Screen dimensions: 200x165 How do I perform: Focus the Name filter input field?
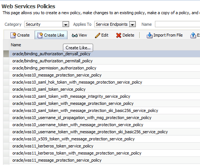[177, 24]
